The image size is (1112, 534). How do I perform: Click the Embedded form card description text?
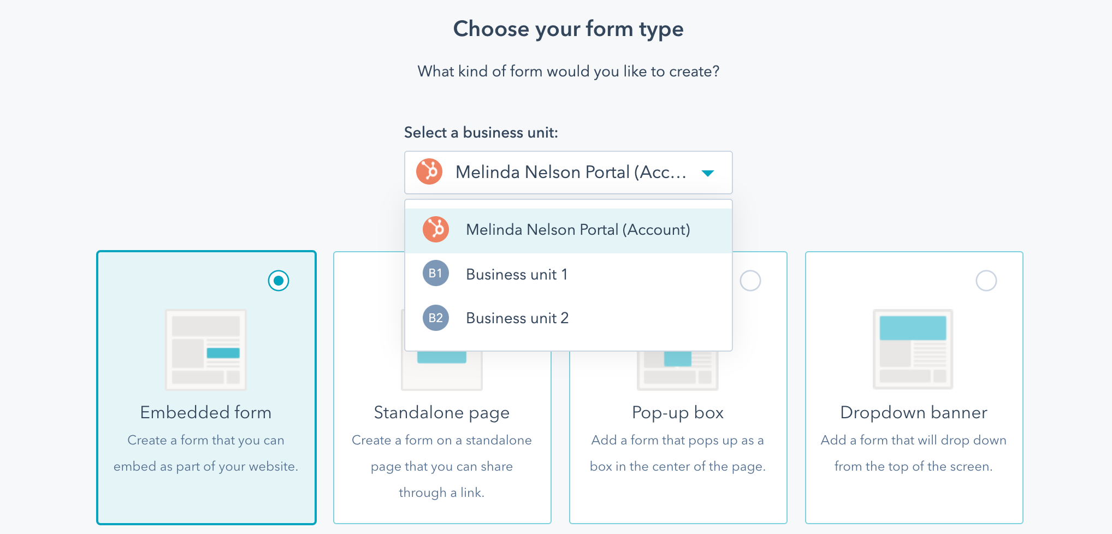coord(206,453)
